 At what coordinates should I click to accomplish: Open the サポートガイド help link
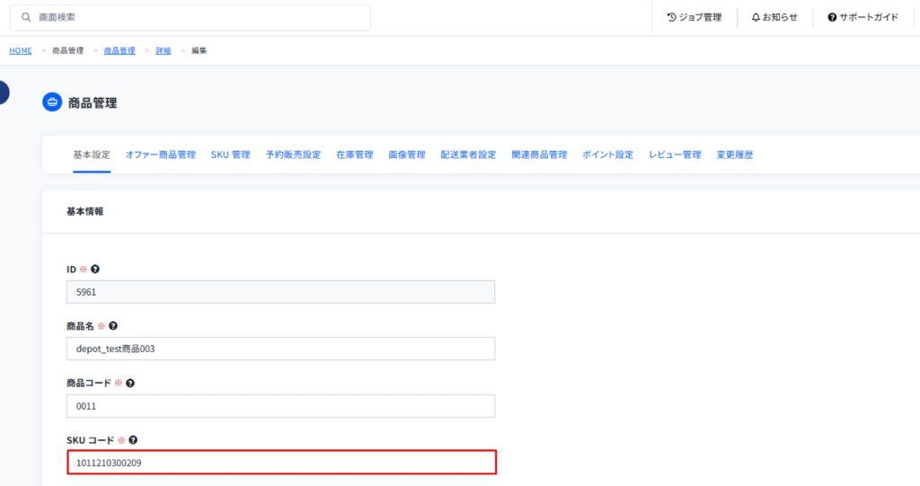862,17
